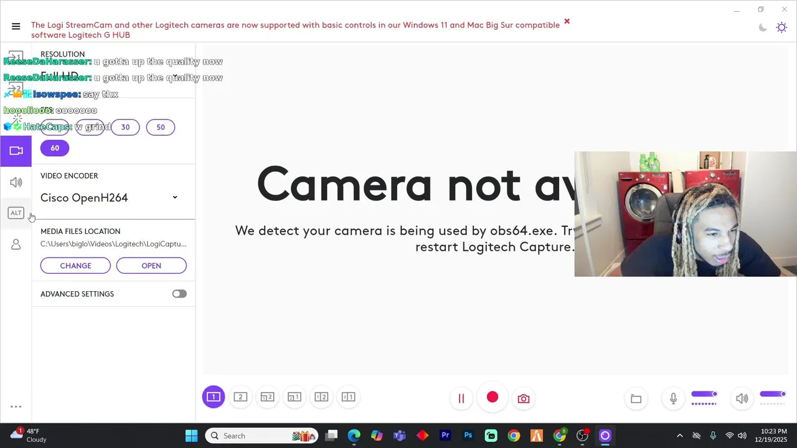Switch to light mode sun icon

[x=781, y=27]
